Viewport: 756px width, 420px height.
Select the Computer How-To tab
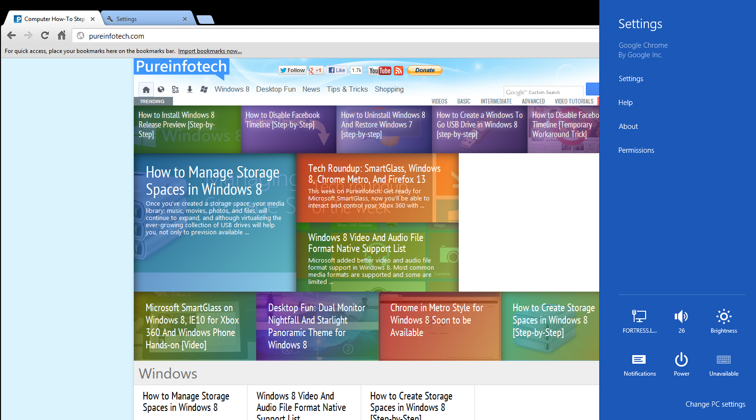point(53,19)
